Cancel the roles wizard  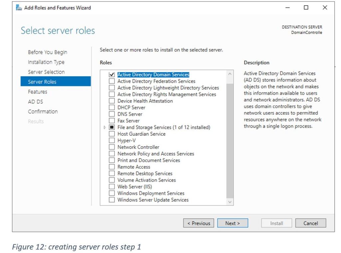310,223
